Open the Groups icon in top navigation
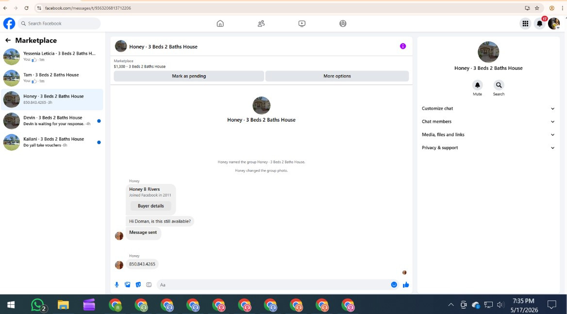The width and height of the screenshot is (567, 314). (343, 23)
